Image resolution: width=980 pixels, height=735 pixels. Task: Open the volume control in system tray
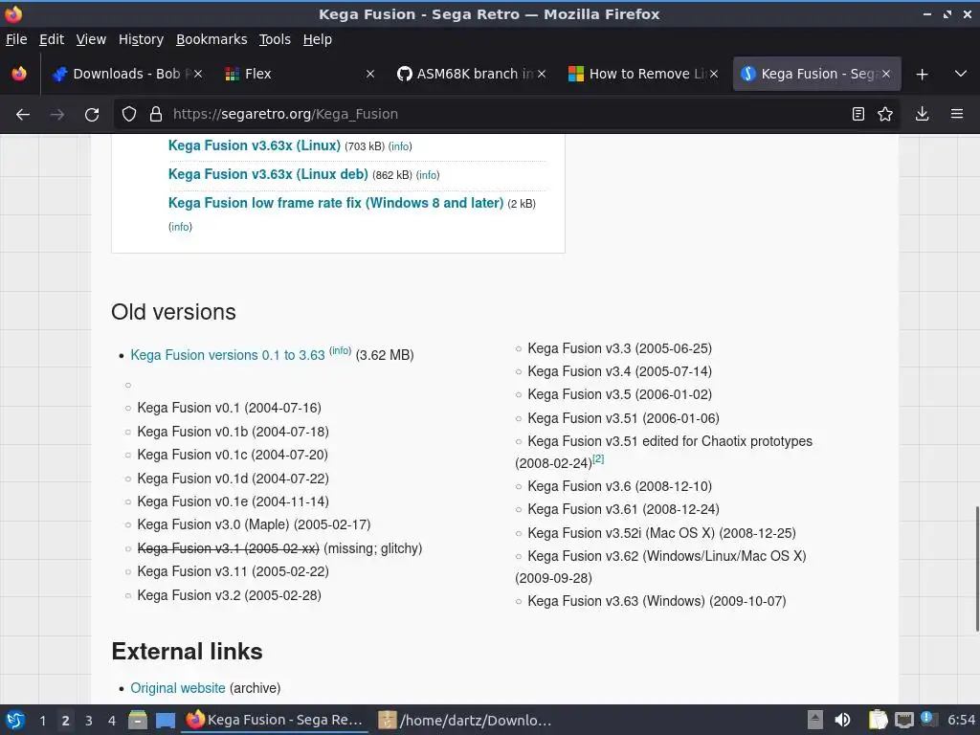click(842, 720)
